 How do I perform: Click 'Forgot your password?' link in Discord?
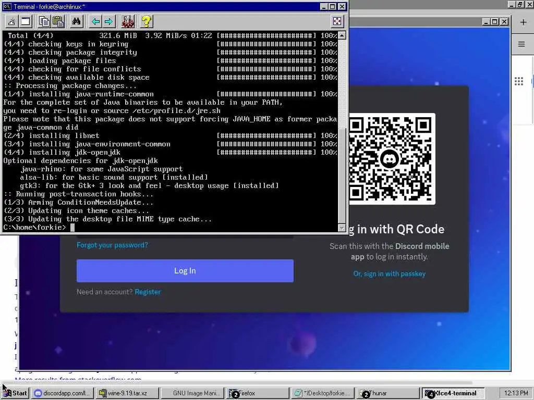[x=113, y=245]
